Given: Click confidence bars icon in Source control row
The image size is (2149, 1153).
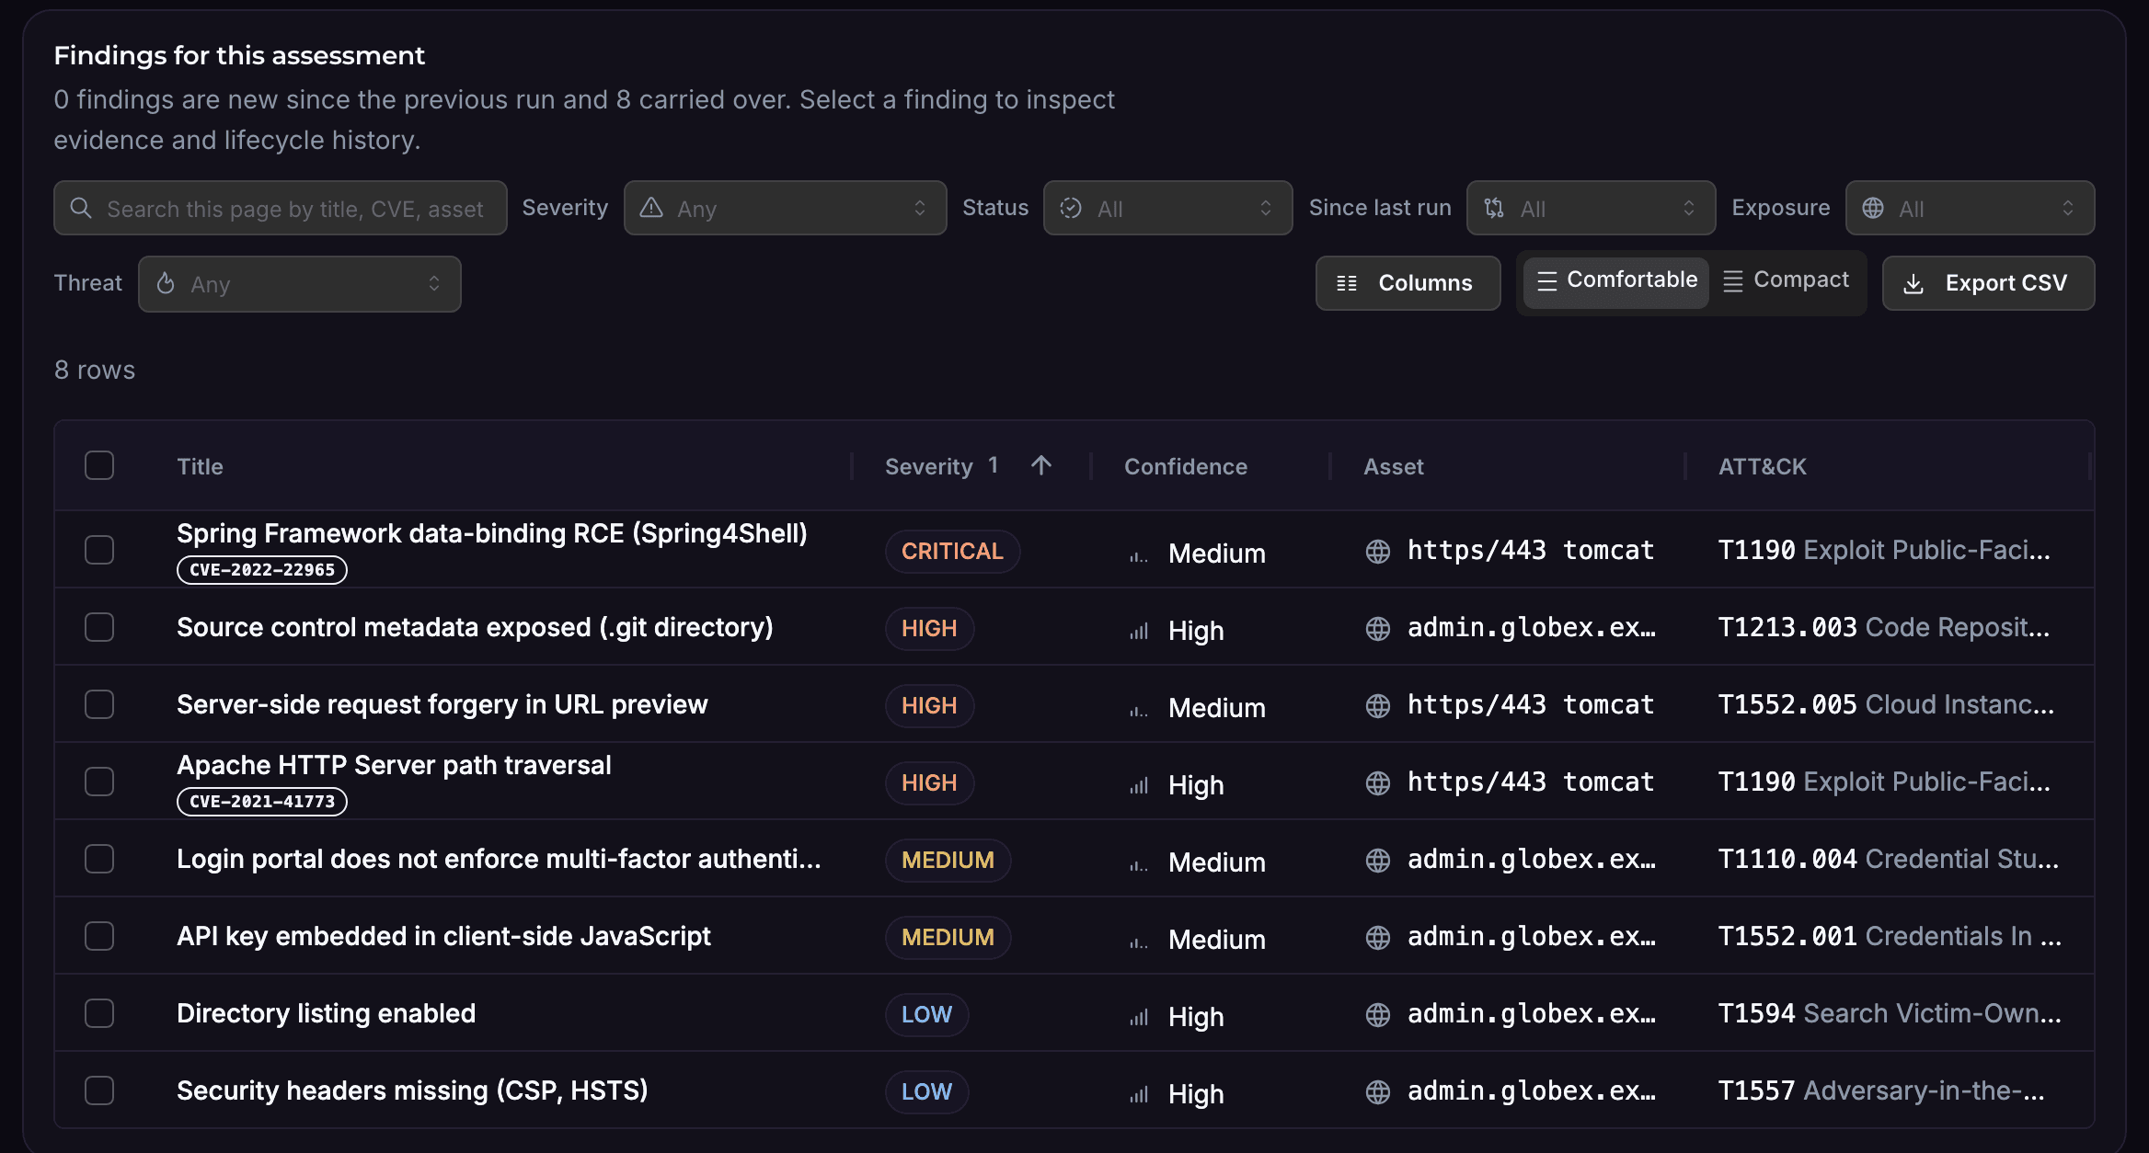Looking at the screenshot, I should coord(1139,631).
